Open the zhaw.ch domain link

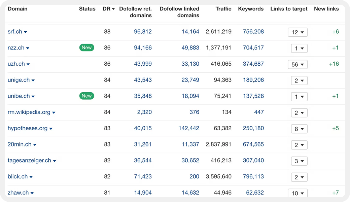pos(18,193)
